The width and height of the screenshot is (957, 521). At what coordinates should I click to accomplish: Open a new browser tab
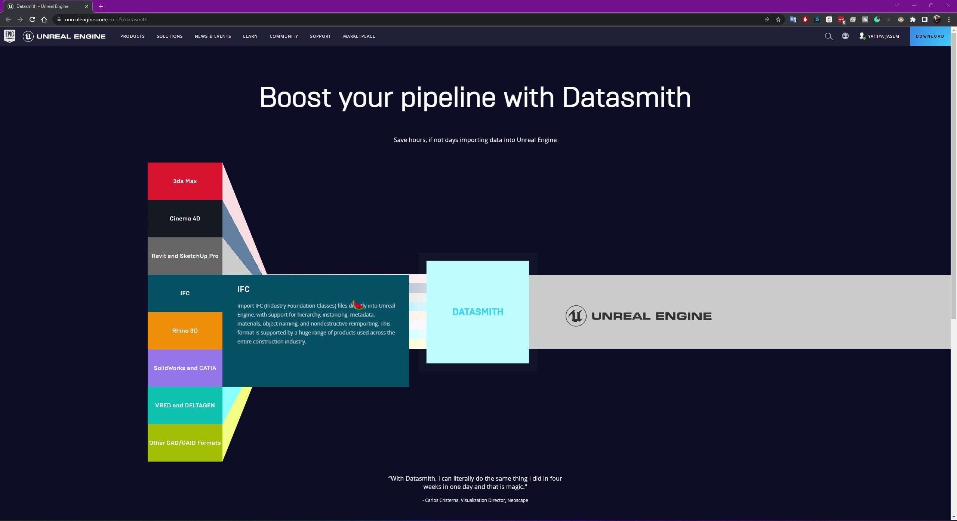pyautogui.click(x=101, y=6)
